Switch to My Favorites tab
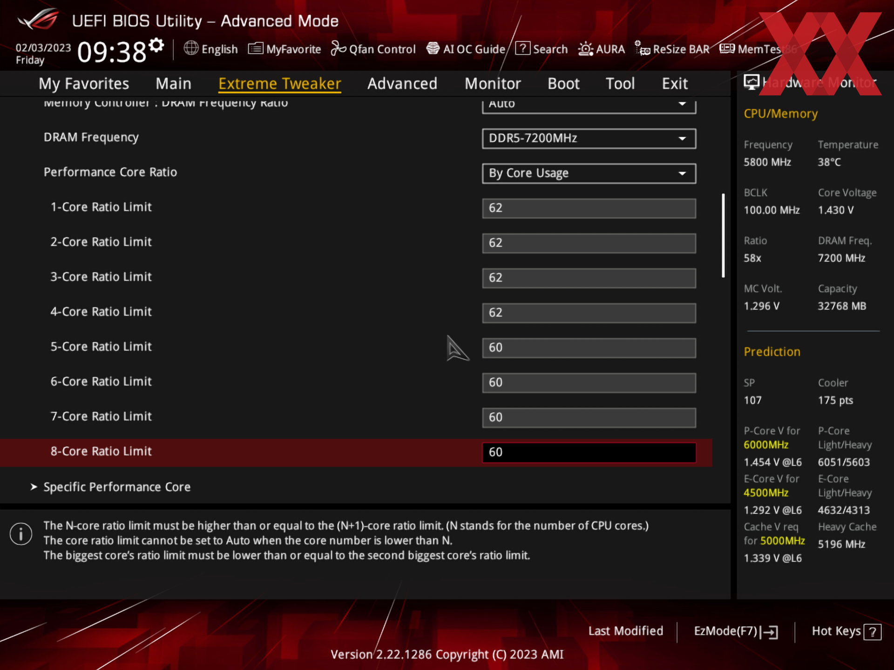This screenshot has height=670, width=894. 84,83
